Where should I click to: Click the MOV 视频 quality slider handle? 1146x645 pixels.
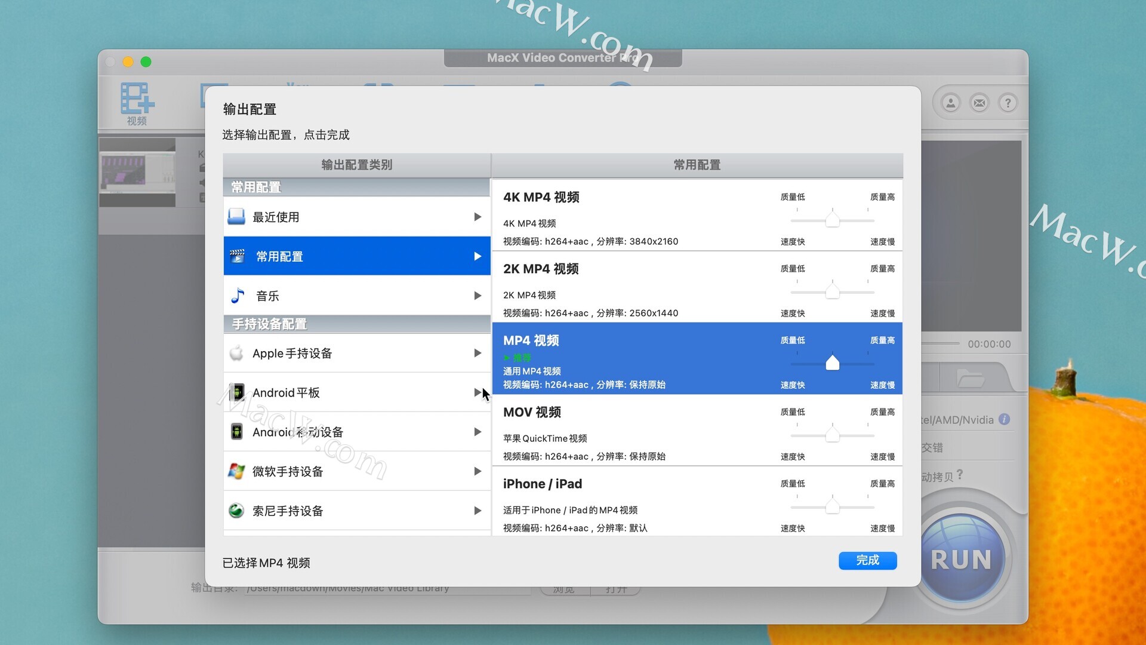[832, 435]
